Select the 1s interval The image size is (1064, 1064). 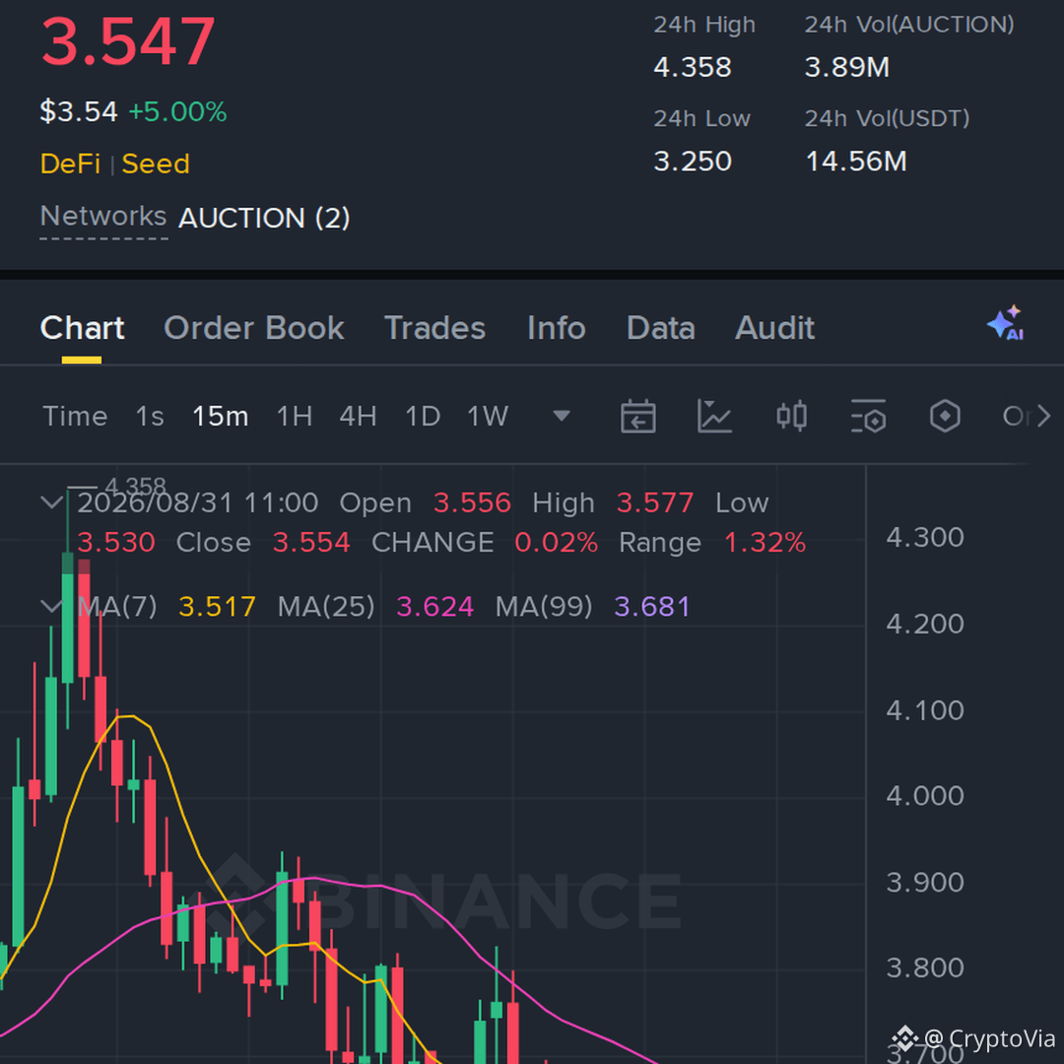tap(150, 416)
